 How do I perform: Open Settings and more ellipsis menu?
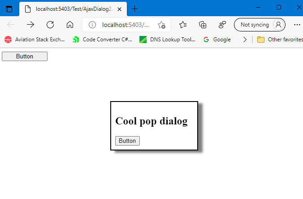(297, 25)
